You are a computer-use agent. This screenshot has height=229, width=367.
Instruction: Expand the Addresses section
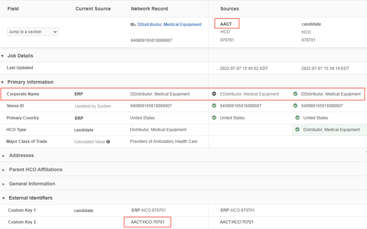point(3,156)
